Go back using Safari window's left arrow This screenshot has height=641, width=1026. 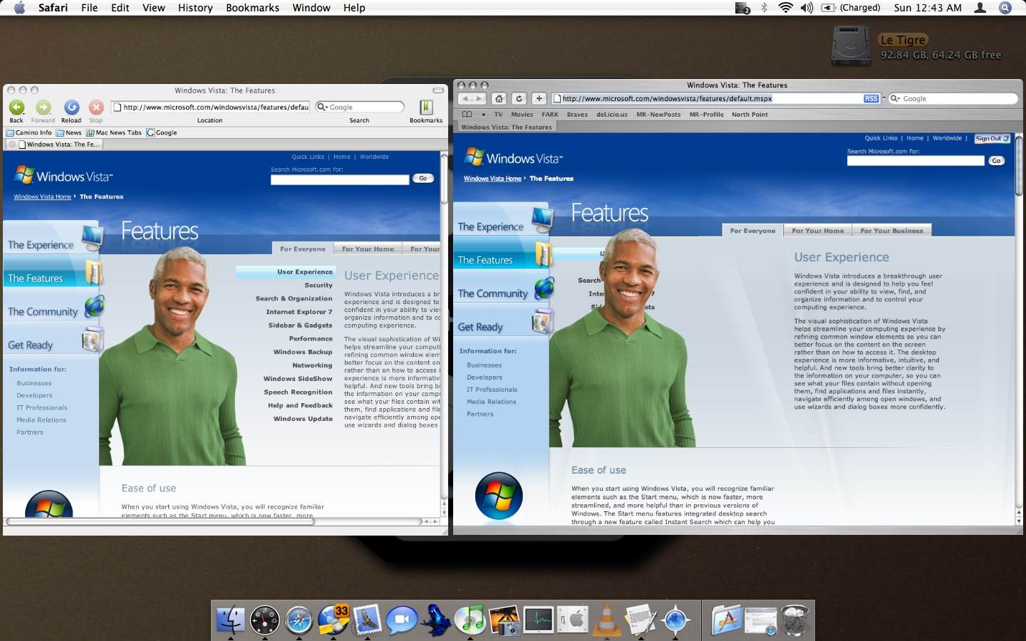465,98
